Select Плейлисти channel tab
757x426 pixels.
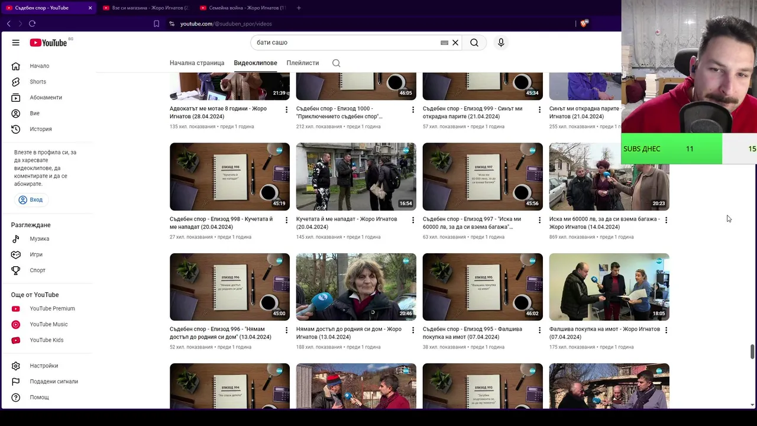pos(303,63)
